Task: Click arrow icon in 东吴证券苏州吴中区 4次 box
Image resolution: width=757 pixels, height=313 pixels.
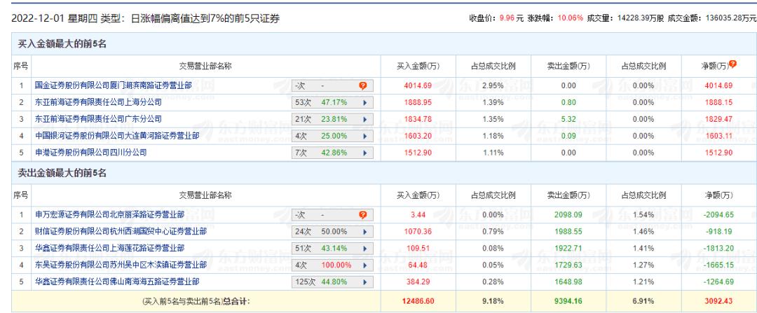Action: point(363,265)
